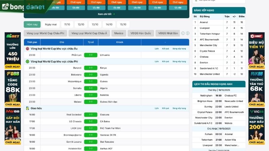Click the European World Cup qualifiers league icon
The height and width of the screenshot is (151, 269).
click(28, 49)
